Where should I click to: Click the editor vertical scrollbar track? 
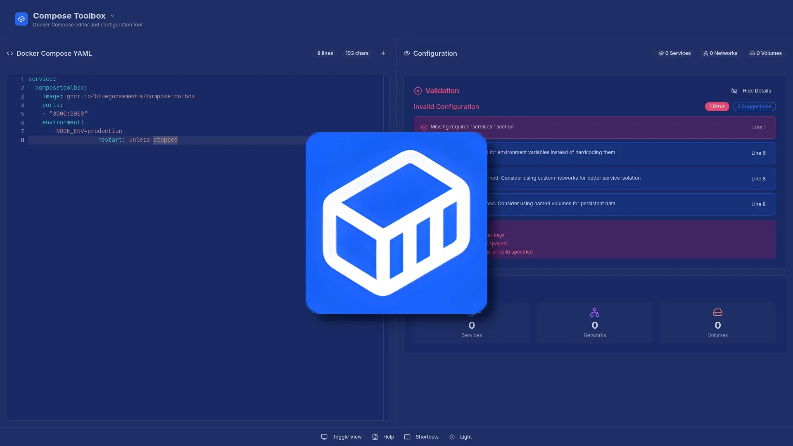click(x=386, y=248)
